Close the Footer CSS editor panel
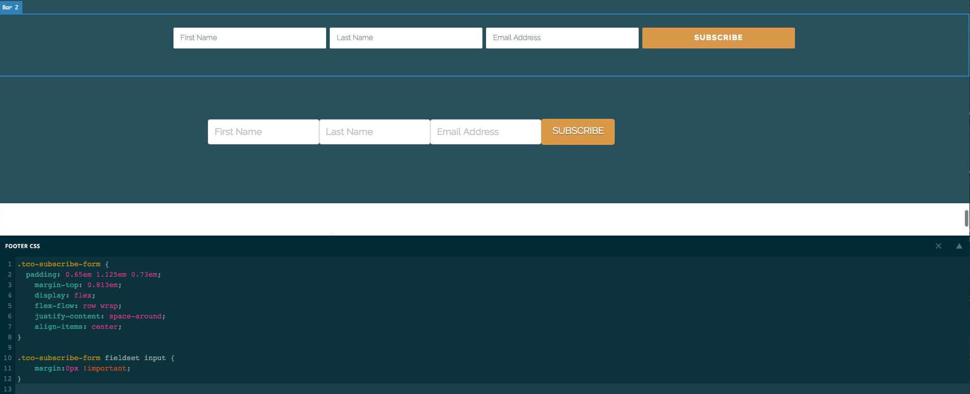 coord(938,246)
